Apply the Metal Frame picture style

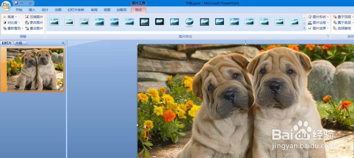84,22
